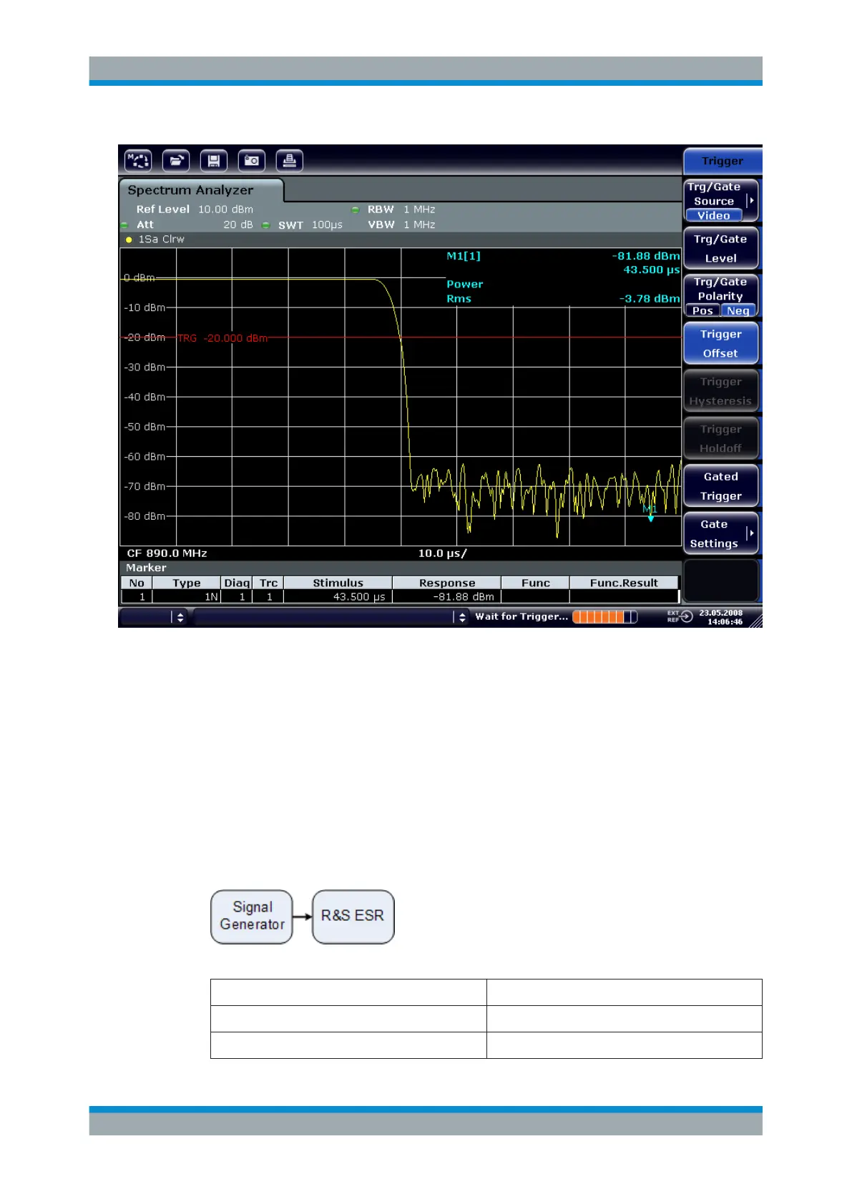Set trigger polarity to Neg
Screen dimensions: 852x1204
[x=738, y=310]
